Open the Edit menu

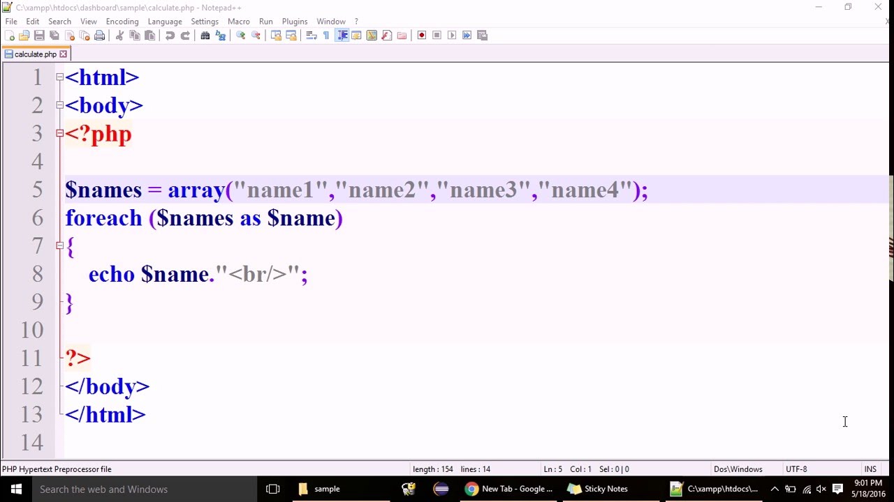33,22
